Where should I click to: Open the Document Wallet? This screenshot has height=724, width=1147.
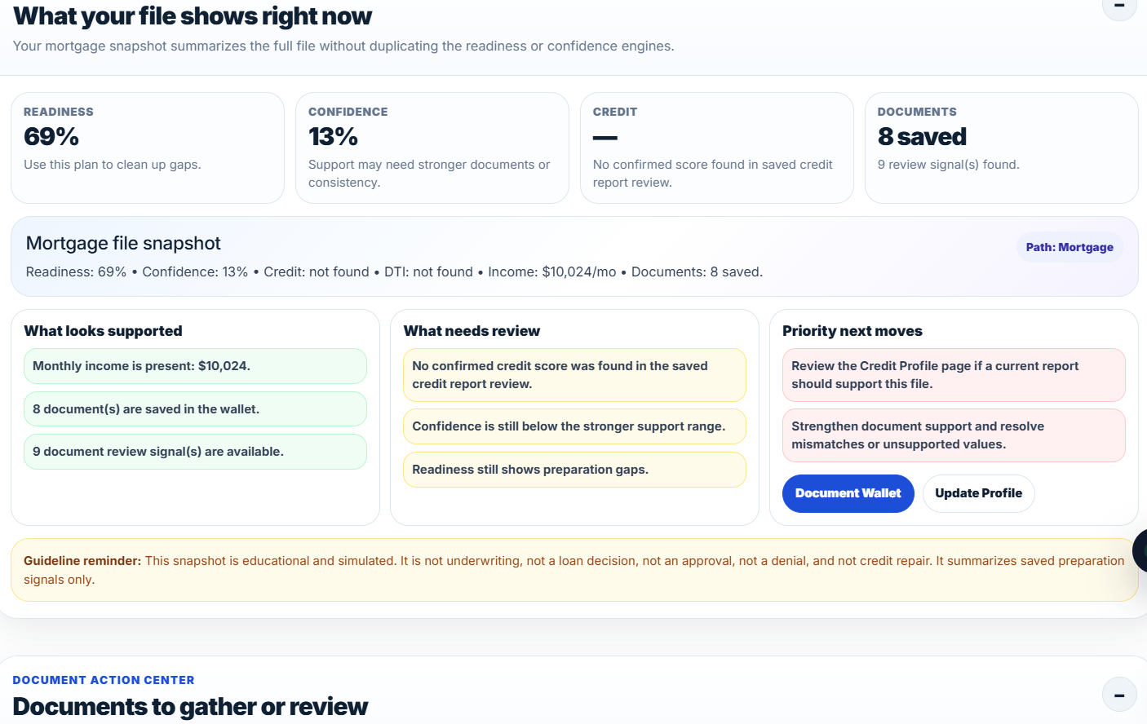pyautogui.click(x=848, y=493)
